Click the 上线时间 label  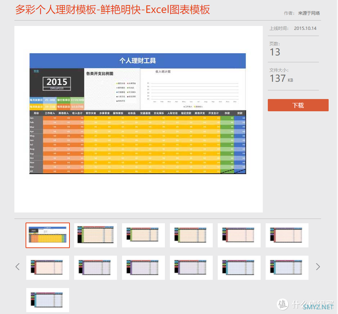tap(279, 28)
